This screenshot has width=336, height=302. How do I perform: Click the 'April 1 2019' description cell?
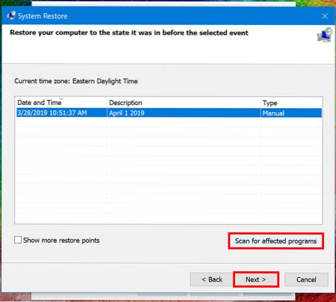coord(127,113)
